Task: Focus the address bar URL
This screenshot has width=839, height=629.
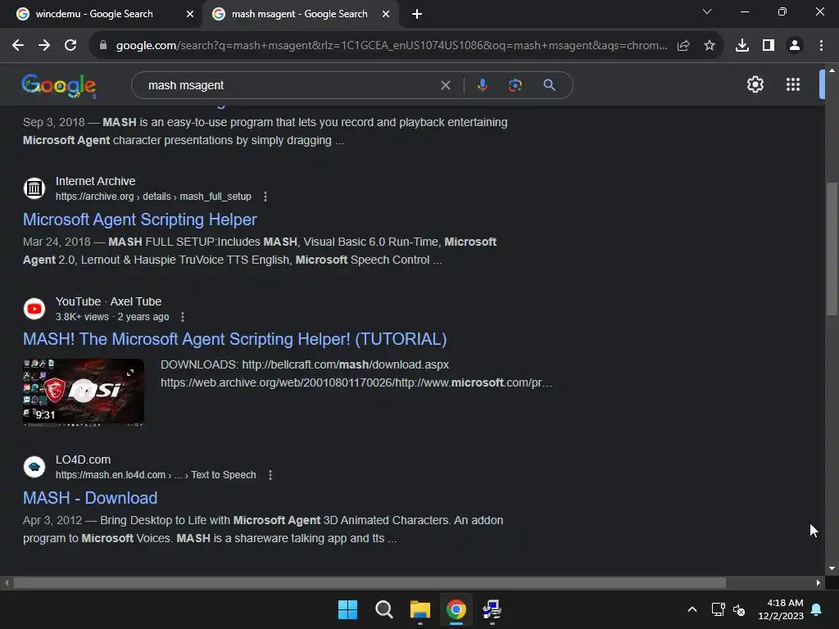Action: point(391,46)
